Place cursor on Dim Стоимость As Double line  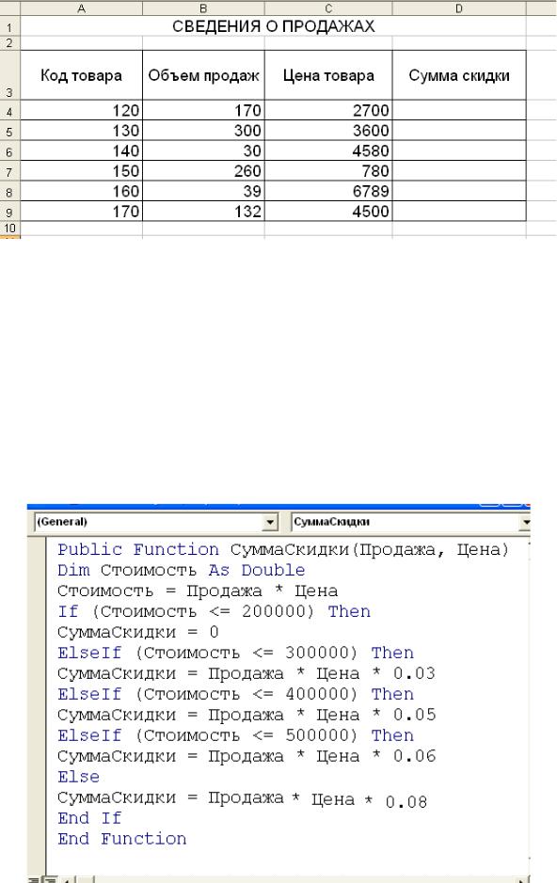coord(181,571)
